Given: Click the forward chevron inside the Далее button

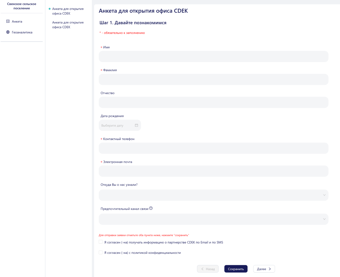Looking at the screenshot, I should pyautogui.click(x=270, y=269).
